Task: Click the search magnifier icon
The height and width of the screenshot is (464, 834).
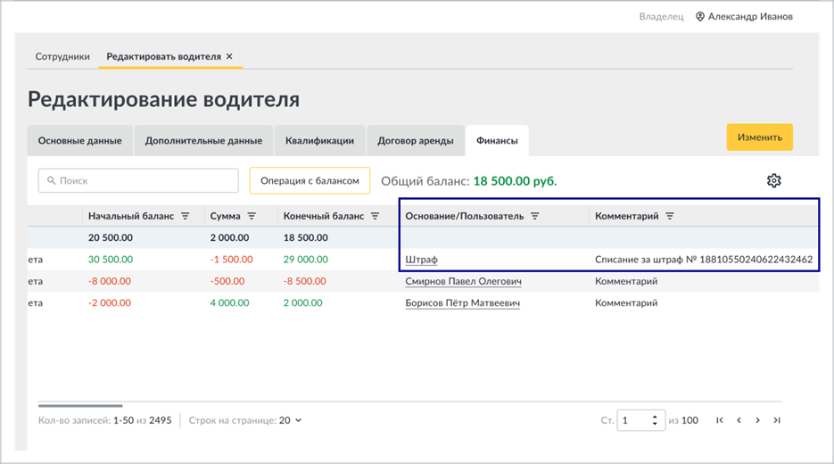Action: click(51, 181)
